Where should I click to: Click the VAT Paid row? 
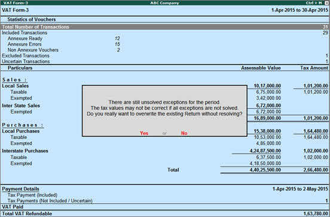click(x=164, y=207)
